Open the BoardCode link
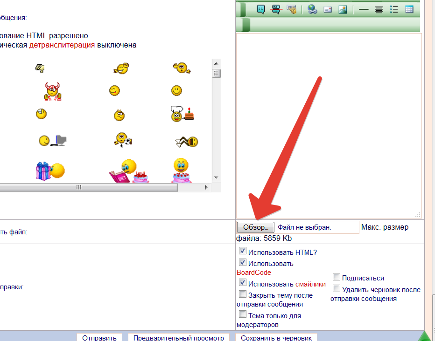435x341 pixels. pos(253,273)
